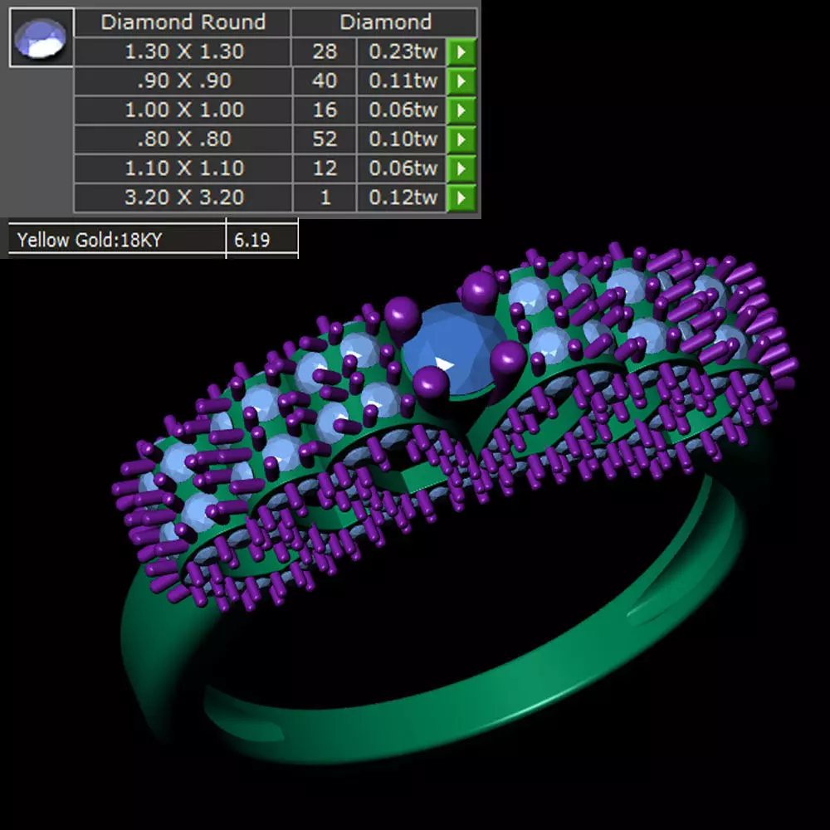Image resolution: width=830 pixels, height=830 pixels.
Task: Click the Diamond header cell
Action: (385, 22)
